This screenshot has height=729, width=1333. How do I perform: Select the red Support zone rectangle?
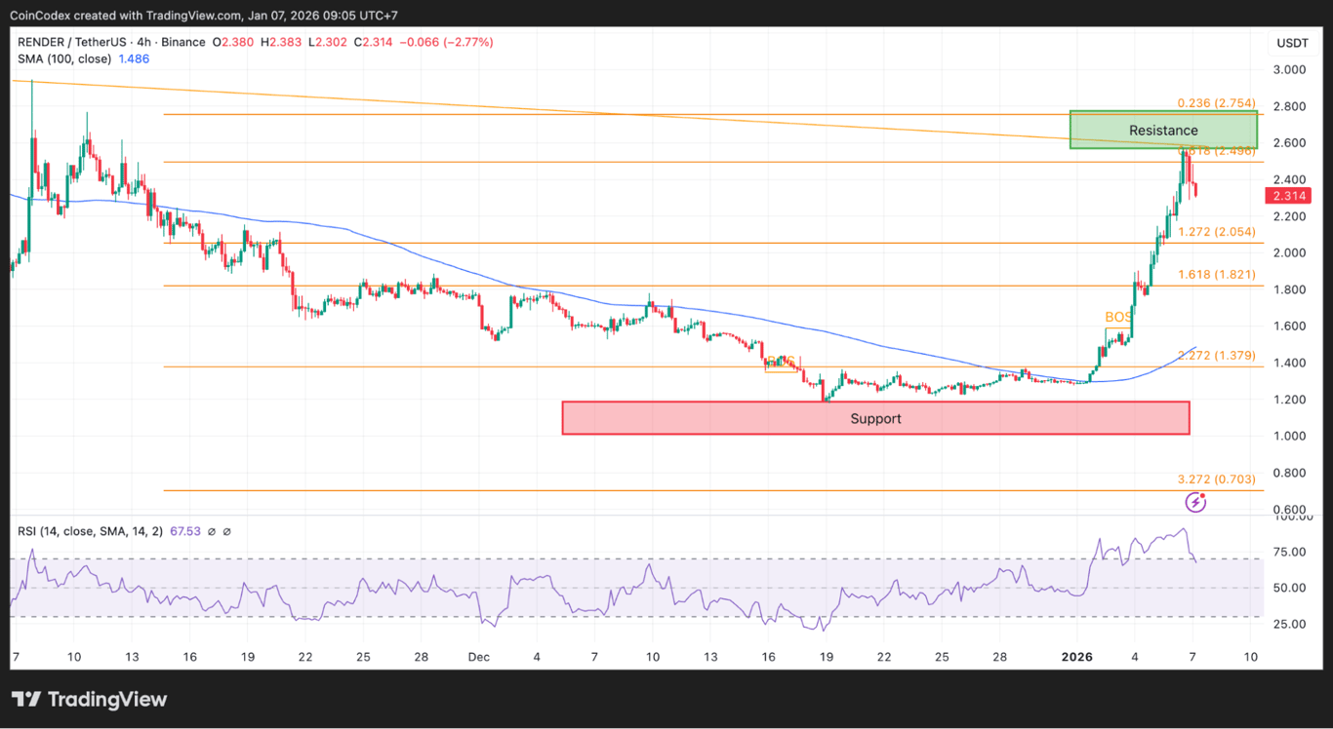tap(875, 418)
